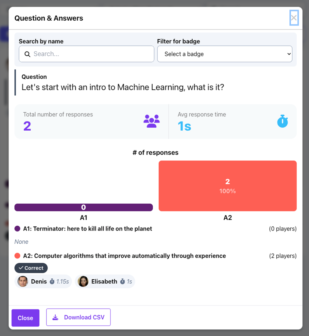Select Denis's player chip
Screen dimensions: 309x336
43,281
